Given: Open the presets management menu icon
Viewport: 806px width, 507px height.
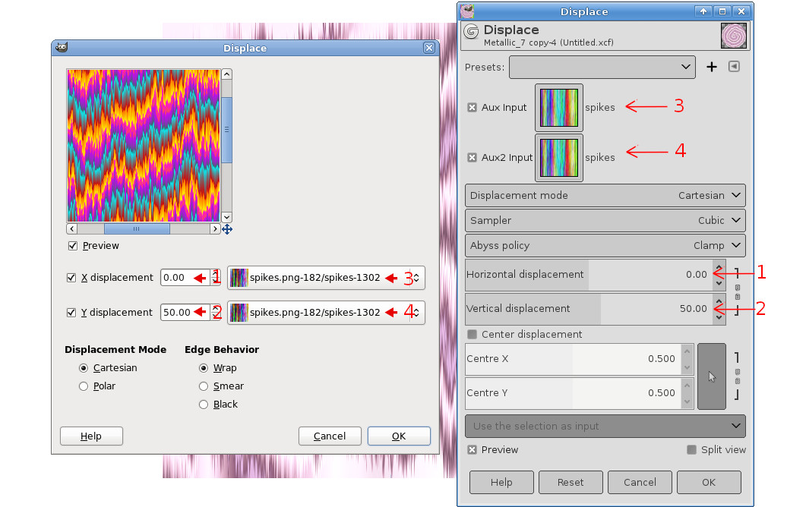Looking at the screenshot, I should 734,67.
